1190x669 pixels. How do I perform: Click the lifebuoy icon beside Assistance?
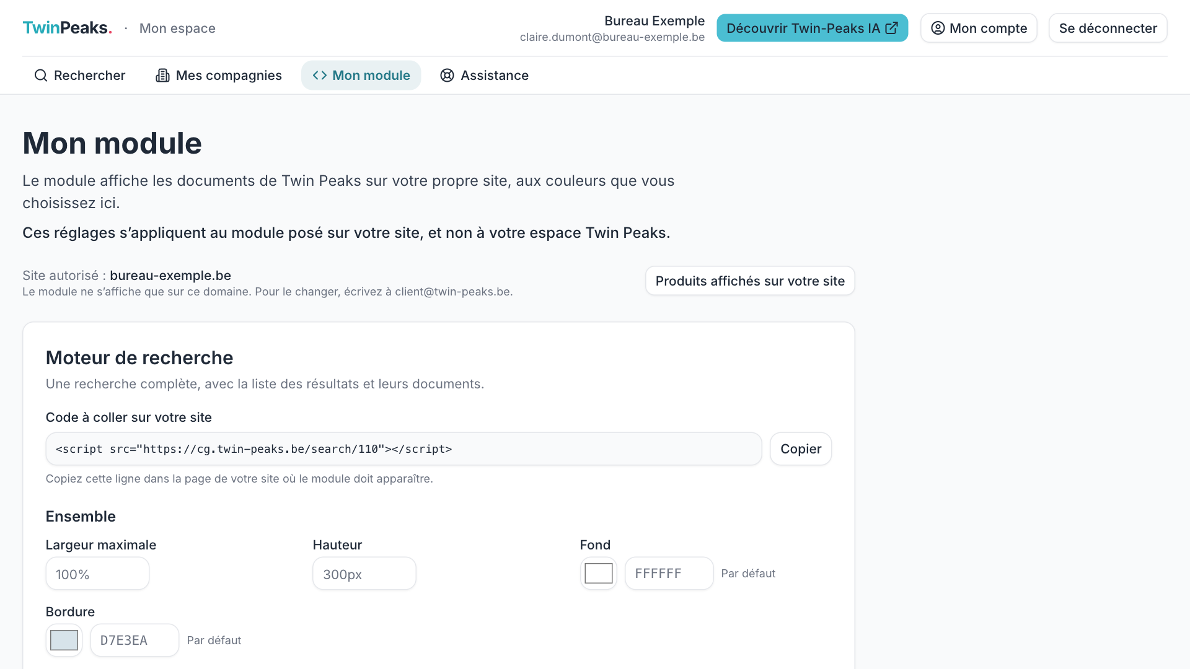click(x=447, y=76)
